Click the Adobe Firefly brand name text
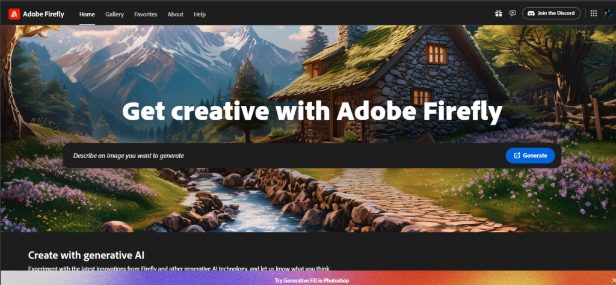This screenshot has height=285, width=616. click(43, 14)
